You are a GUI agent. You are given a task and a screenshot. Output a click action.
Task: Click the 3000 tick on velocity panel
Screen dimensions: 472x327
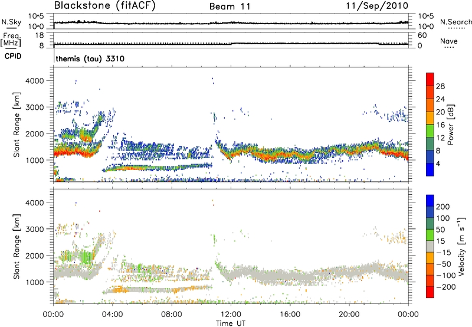click(34, 229)
